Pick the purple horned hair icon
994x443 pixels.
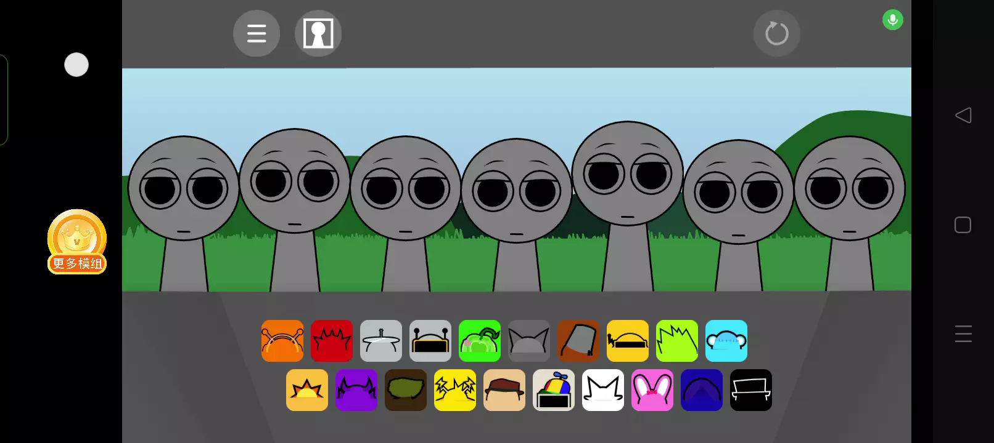[356, 390]
